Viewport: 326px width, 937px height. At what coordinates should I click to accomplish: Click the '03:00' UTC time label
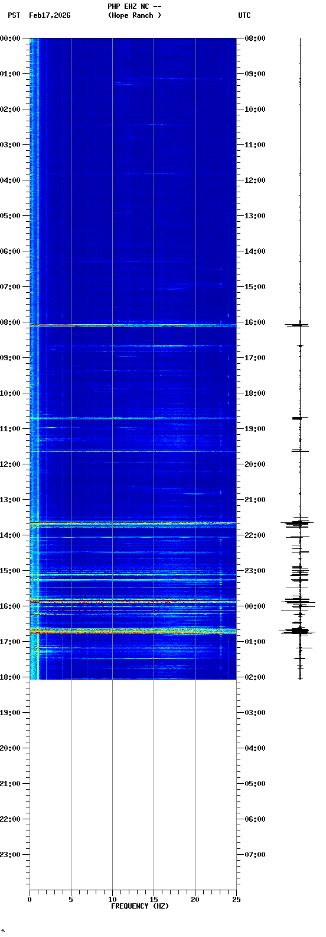click(255, 713)
